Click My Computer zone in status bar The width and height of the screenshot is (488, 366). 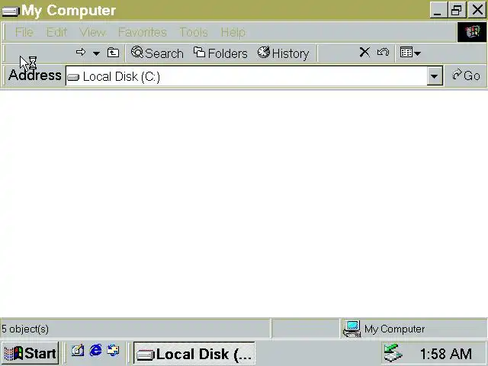click(x=414, y=329)
